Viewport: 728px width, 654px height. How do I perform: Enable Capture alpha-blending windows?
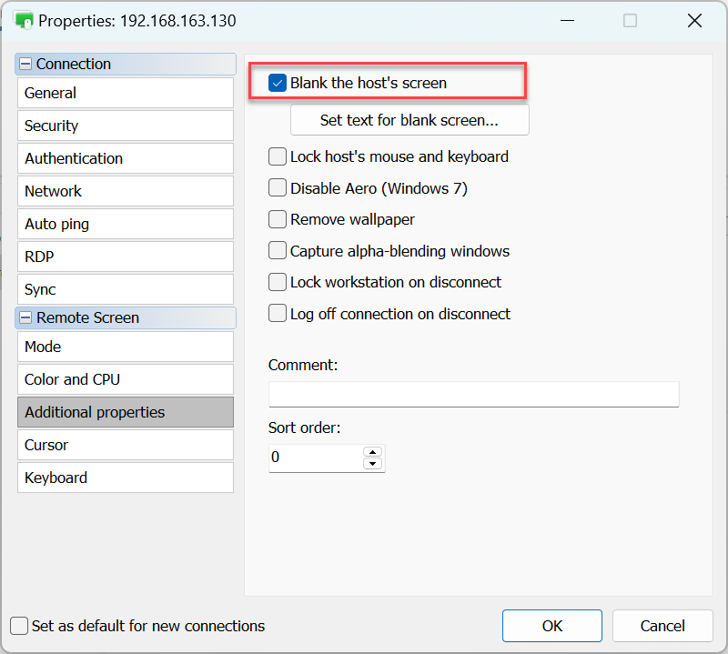pyautogui.click(x=278, y=251)
